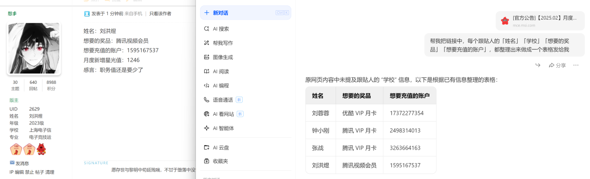Open the 30 主题 stat
The width and height of the screenshot is (590, 179).
(x=15, y=85)
